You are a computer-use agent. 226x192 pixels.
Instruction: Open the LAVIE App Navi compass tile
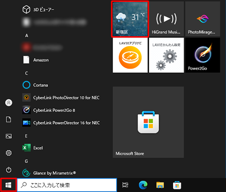click(130, 55)
